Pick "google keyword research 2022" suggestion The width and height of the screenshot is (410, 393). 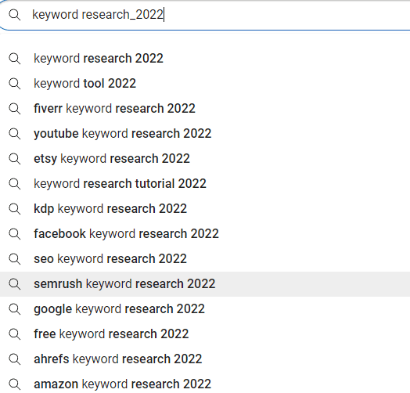point(205,309)
